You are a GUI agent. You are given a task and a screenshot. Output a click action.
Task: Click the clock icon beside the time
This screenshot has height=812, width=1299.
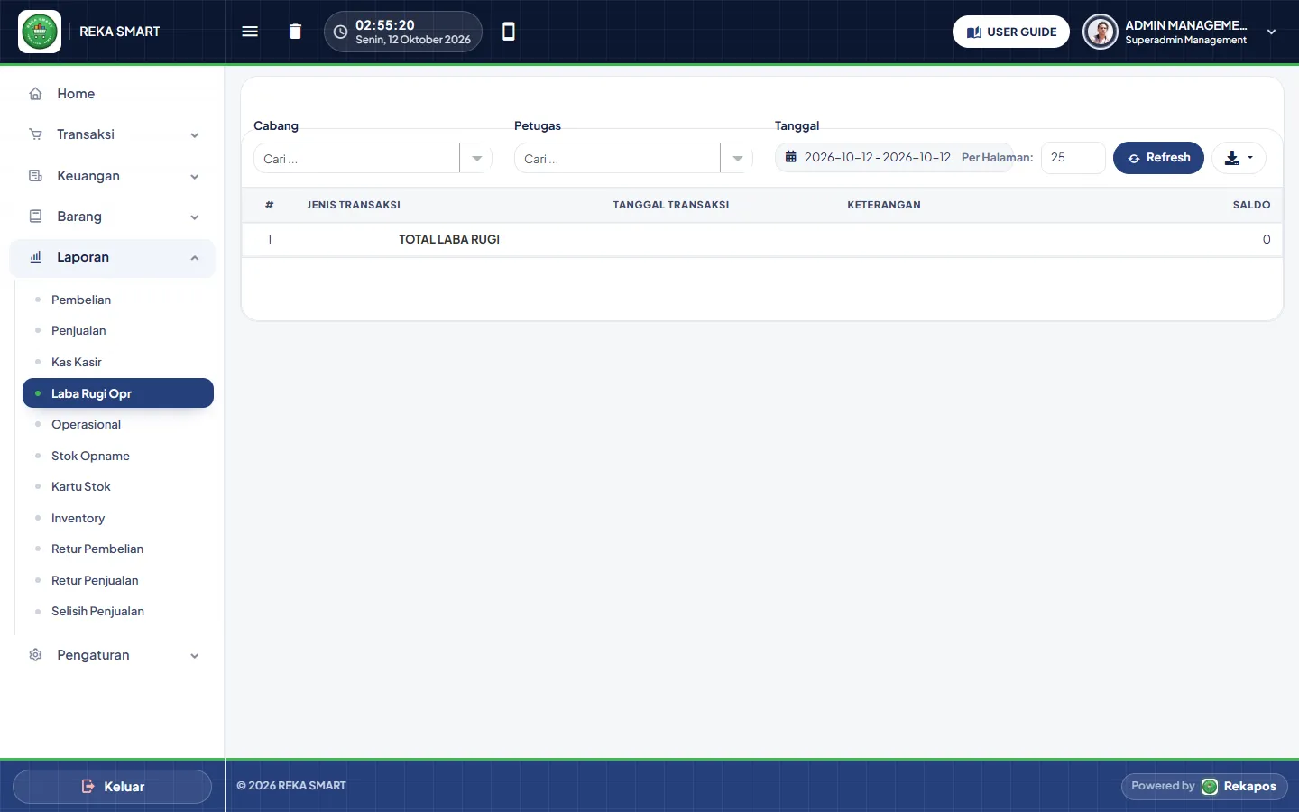pos(340,32)
